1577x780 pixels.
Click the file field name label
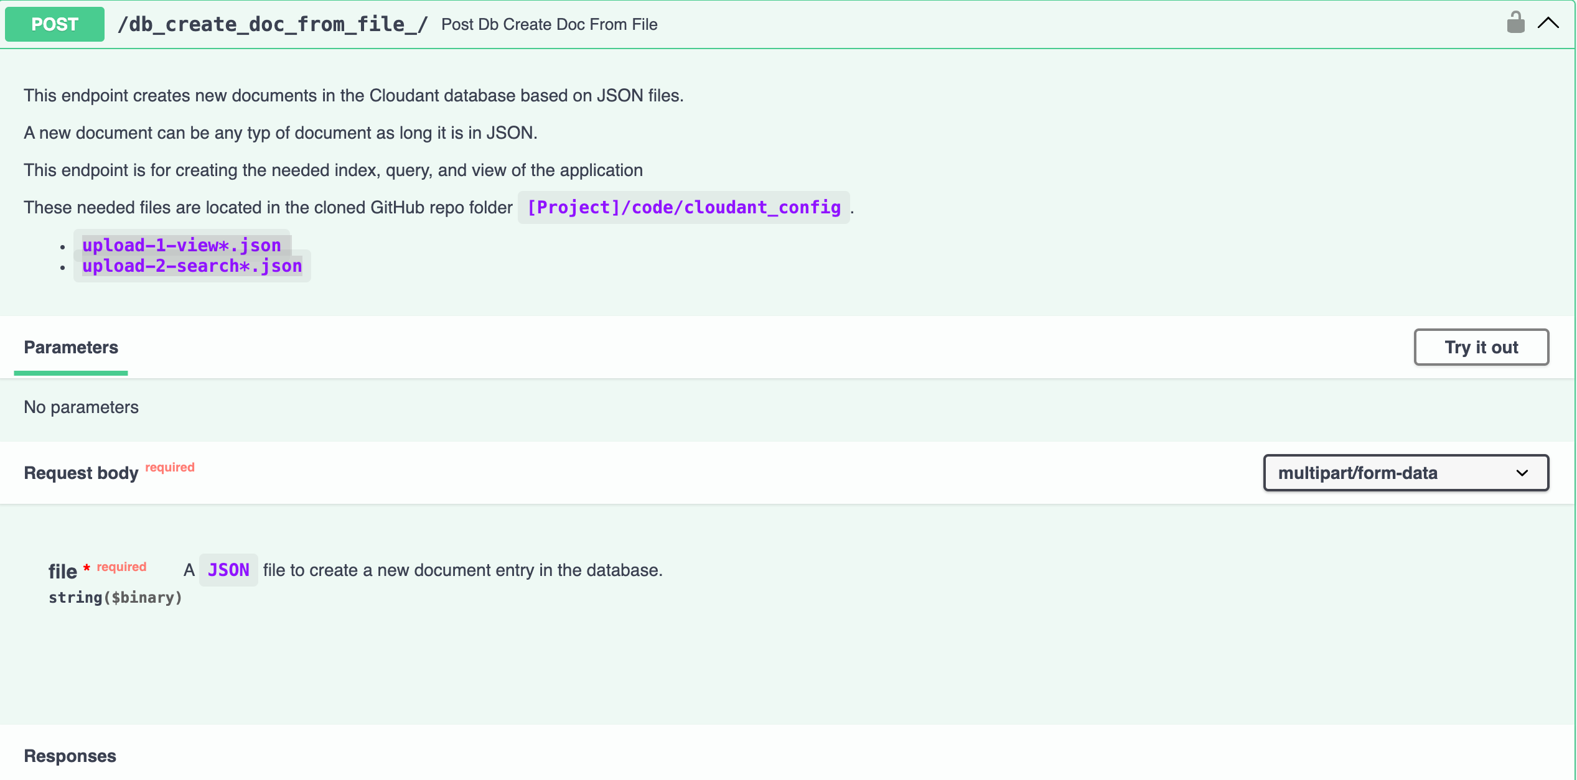click(x=62, y=571)
